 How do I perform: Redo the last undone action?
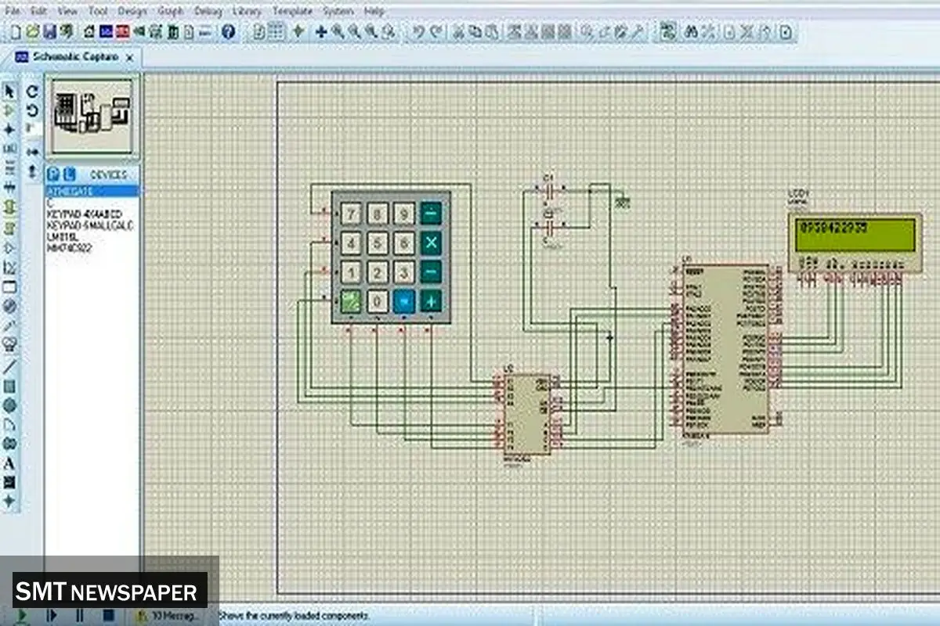[x=436, y=32]
